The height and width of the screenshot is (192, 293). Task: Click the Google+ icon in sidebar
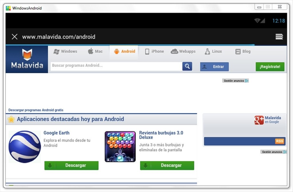point(259,120)
